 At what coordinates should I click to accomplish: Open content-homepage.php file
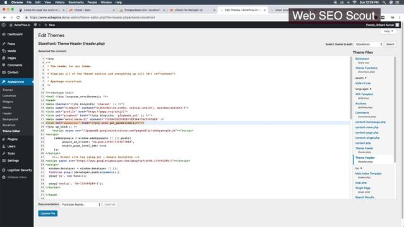[371, 122]
